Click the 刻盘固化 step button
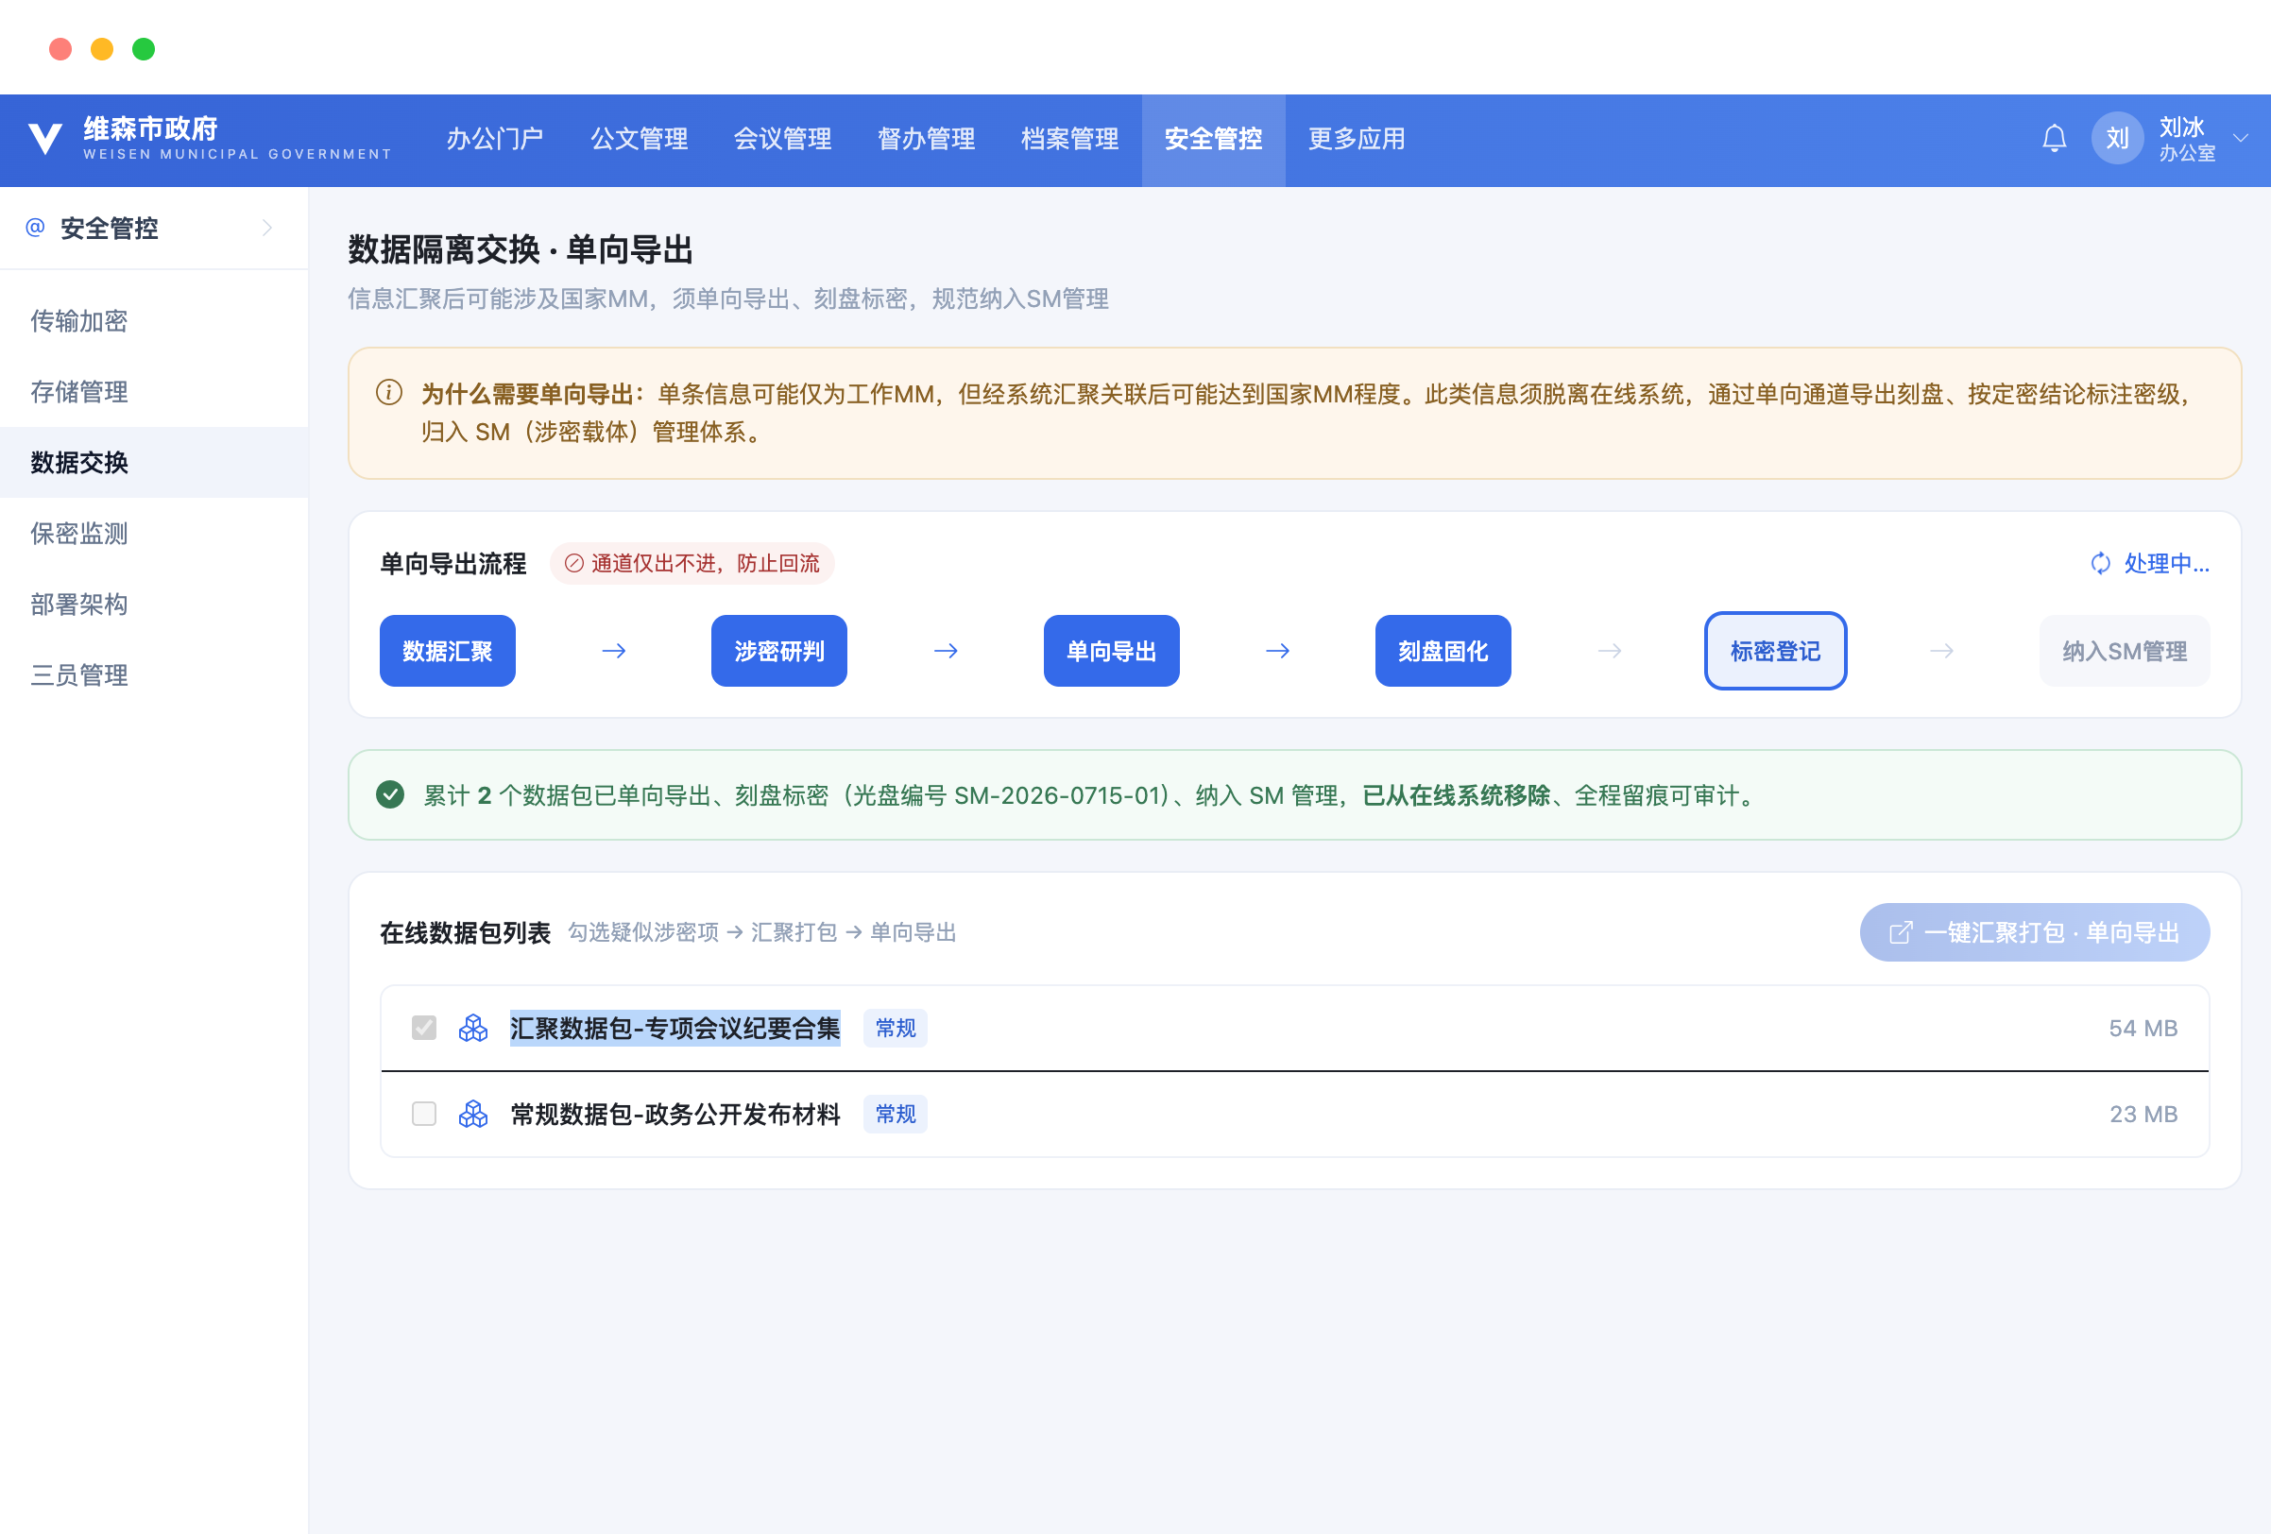This screenshot has height=1534, width=2271. point(1443,651)
